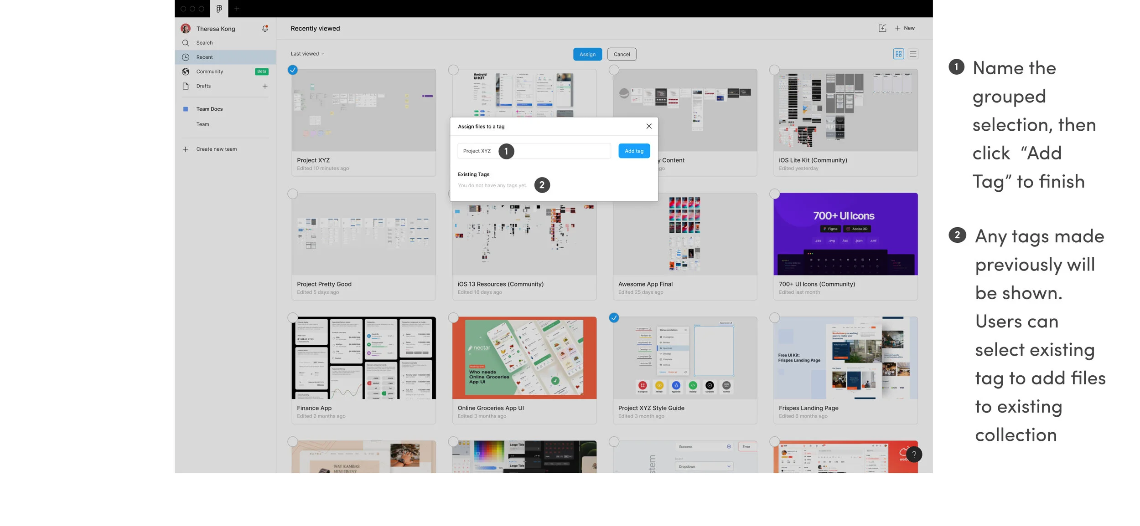1140x526 pixels.
Task: Open the help question mark button
Action: [x=914, y=454]
